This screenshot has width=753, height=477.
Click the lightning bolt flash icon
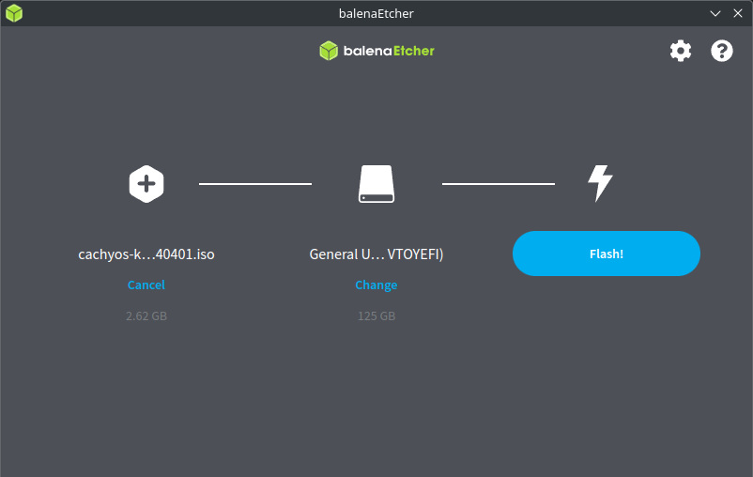click(x=600, y=183)
